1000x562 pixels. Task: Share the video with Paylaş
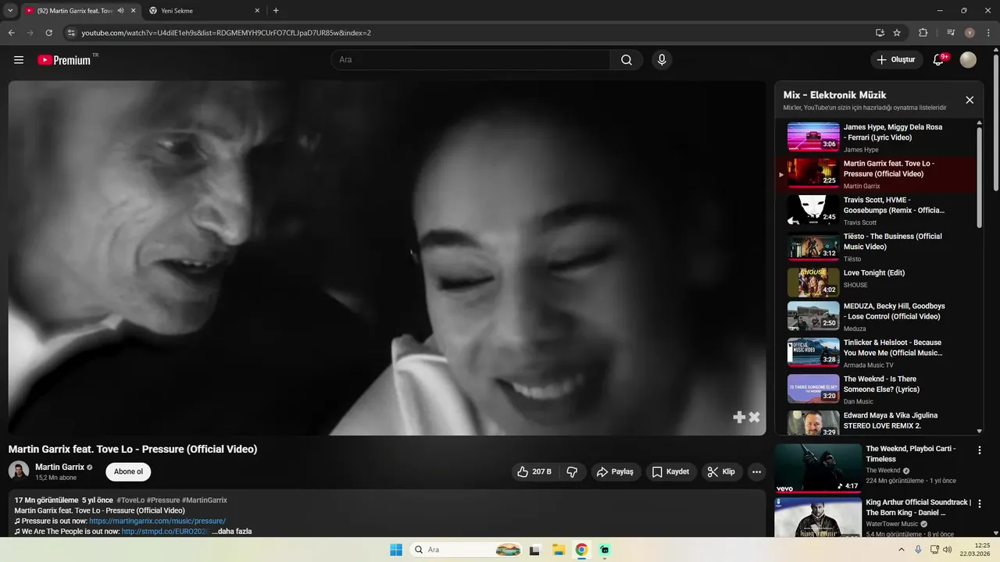[615, 471]
